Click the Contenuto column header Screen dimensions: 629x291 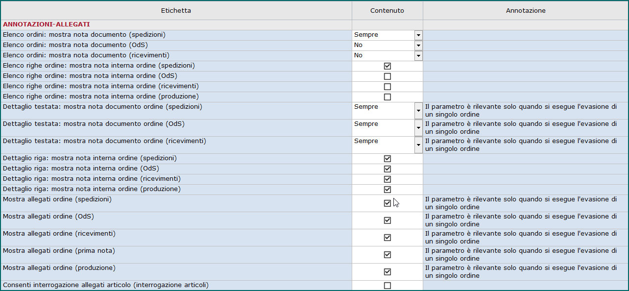[x=387, y=10]
